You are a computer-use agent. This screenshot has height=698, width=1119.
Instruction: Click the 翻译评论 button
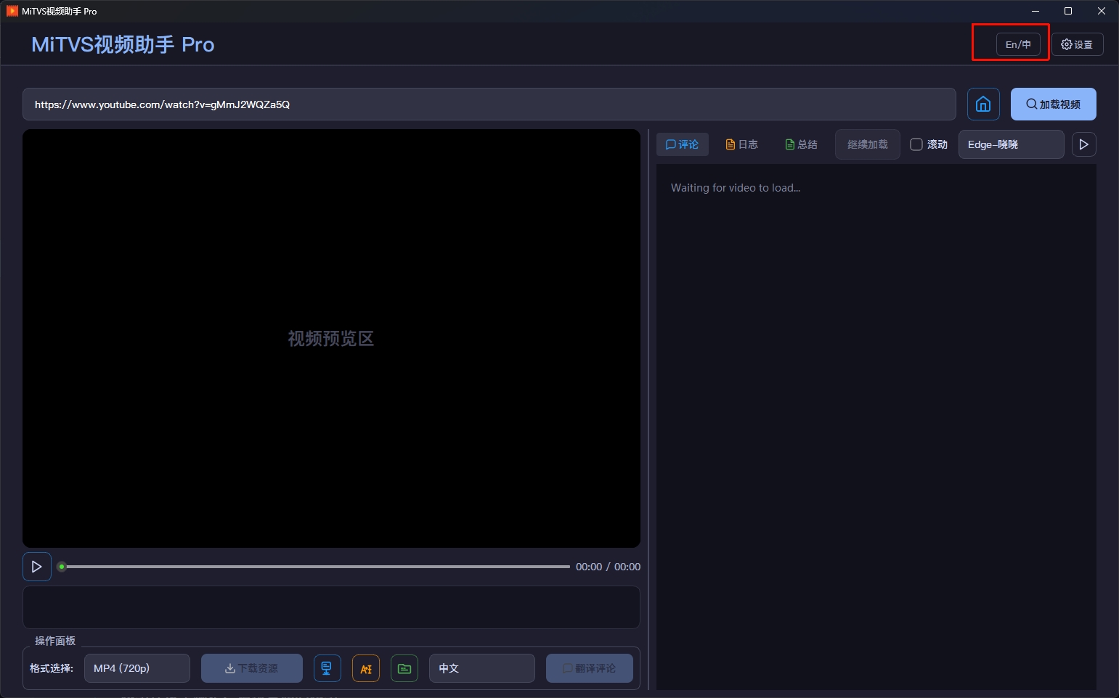pyautogui.click(x=588, y=668)
